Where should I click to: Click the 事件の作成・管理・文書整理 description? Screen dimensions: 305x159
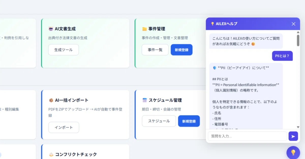(165, 38)
